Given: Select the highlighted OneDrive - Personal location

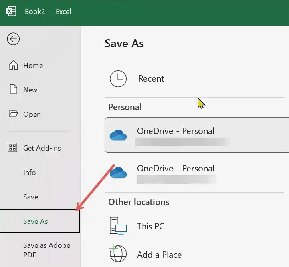Looking at the screenshot, I should (x=176, y=131).
